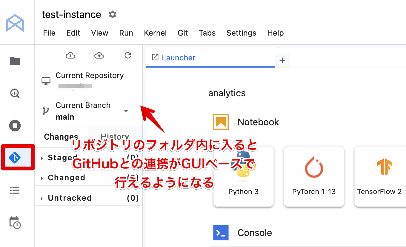Click the Git pull cloud-download icon

coord(70,55)
